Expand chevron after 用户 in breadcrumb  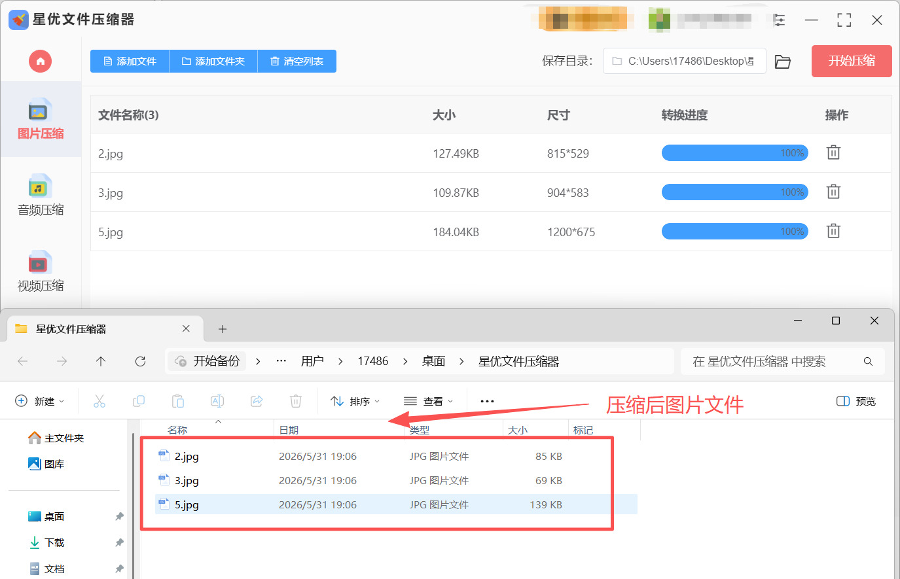[x=340, y=361]
